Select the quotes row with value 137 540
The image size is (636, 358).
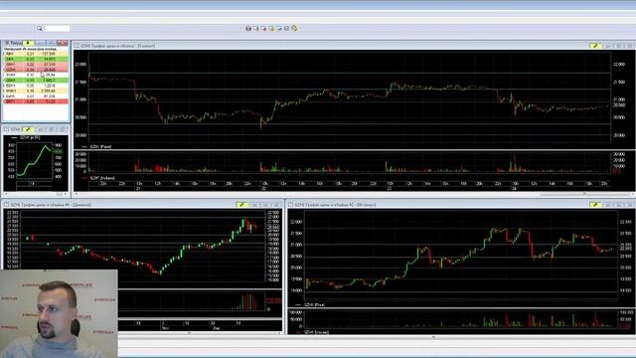tap(36, 54)
